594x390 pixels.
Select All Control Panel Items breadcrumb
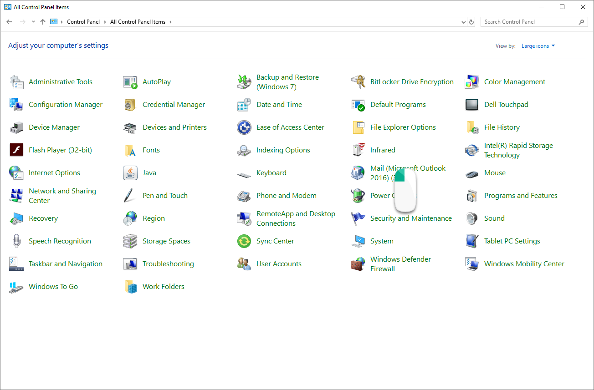(x=138, y=22)
